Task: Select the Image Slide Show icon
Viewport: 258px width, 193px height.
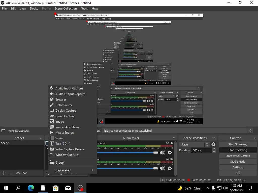Action: tap(52, 127)
